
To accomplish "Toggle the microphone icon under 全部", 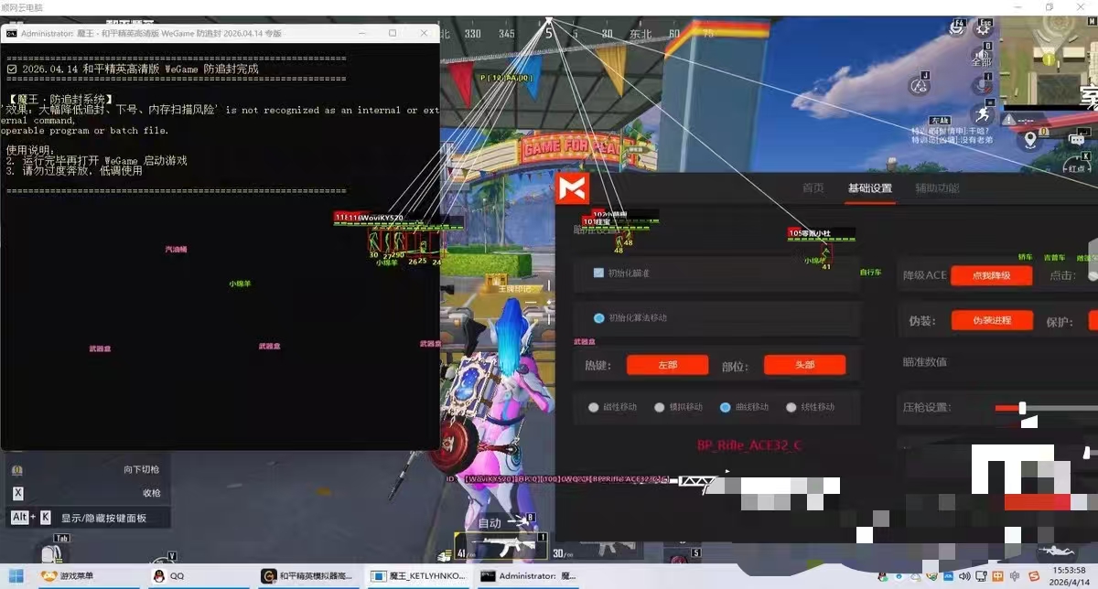I will tap(985, 85).
